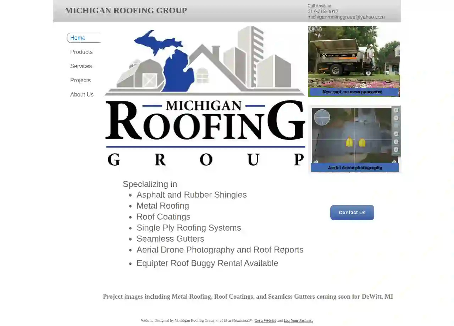Select the 'Seamless Gutters' list item
This screenshot has width=454, height=326.
170,239
